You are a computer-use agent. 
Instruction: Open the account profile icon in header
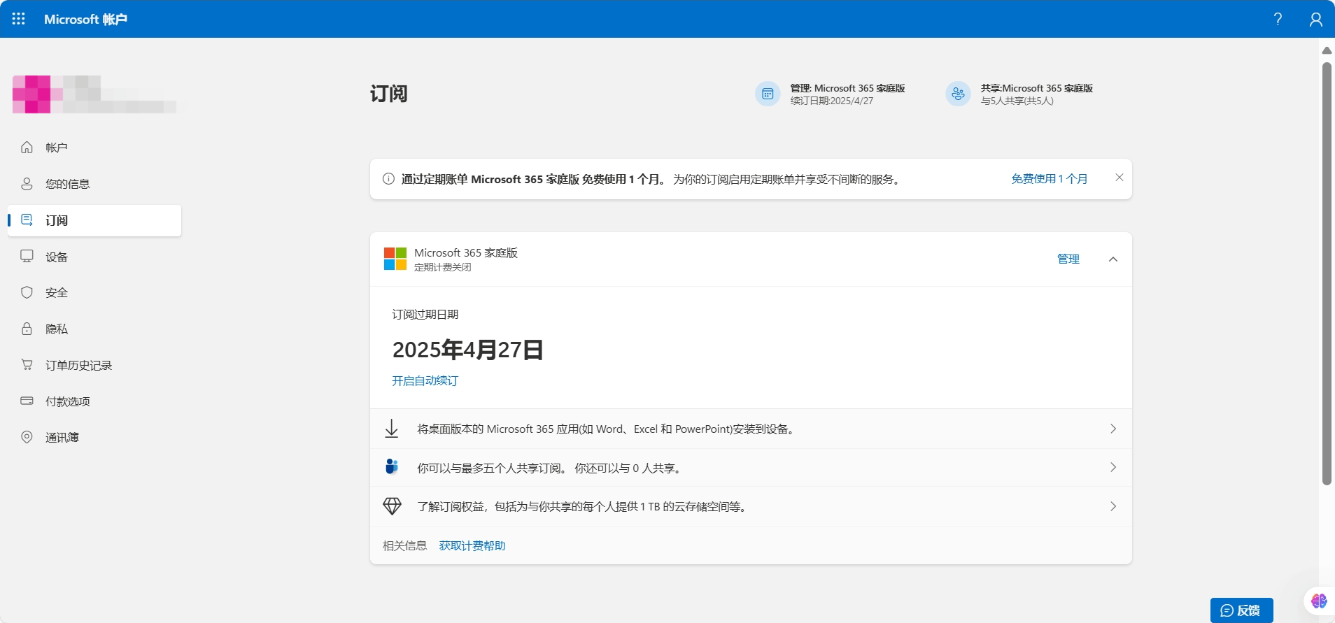pyautogui.click(x=1315, y=19)
